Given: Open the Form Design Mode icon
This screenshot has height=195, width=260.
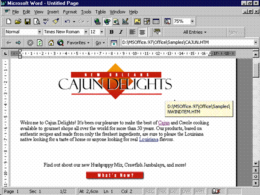Looking at the screenshot, I should (x=126, y=22).
